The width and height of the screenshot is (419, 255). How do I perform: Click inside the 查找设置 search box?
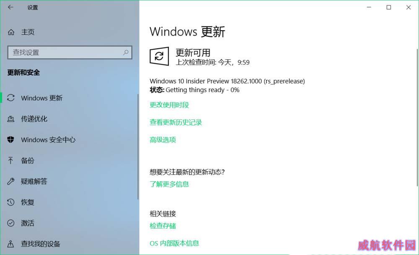70,52
